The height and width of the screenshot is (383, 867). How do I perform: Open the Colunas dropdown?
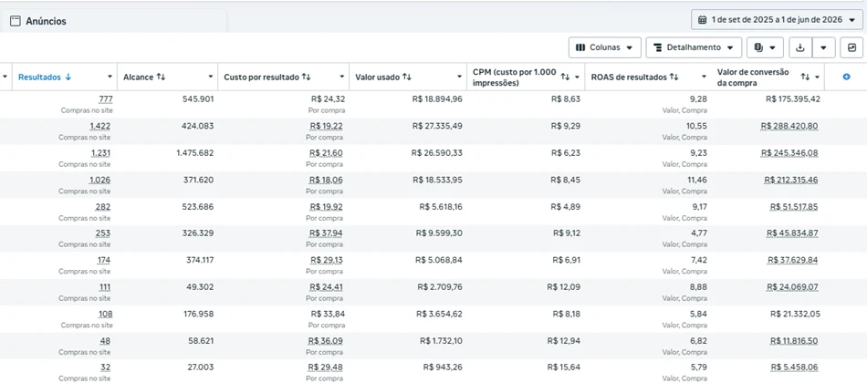tap(605, 47)
